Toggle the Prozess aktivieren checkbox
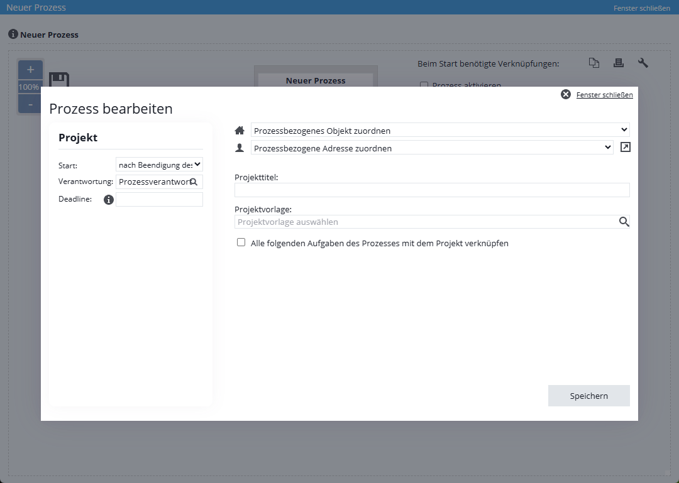Viewport: 679px width, 483px height. 424,85
